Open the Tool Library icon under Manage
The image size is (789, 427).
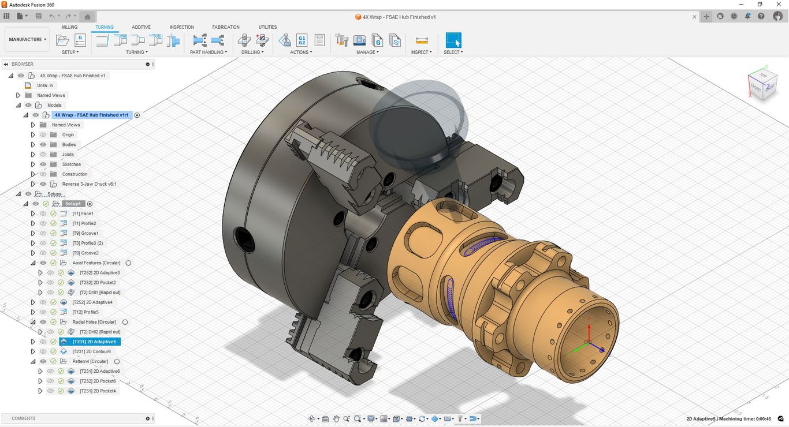coord(342,40)
